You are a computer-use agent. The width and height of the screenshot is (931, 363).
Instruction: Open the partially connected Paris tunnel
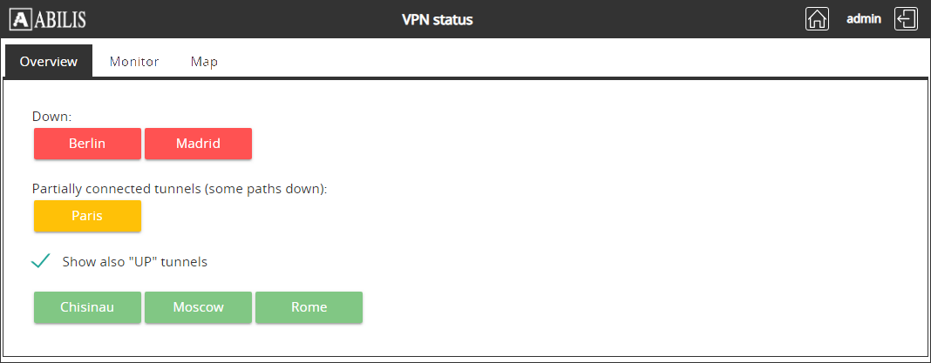click(x=87, y=217)
